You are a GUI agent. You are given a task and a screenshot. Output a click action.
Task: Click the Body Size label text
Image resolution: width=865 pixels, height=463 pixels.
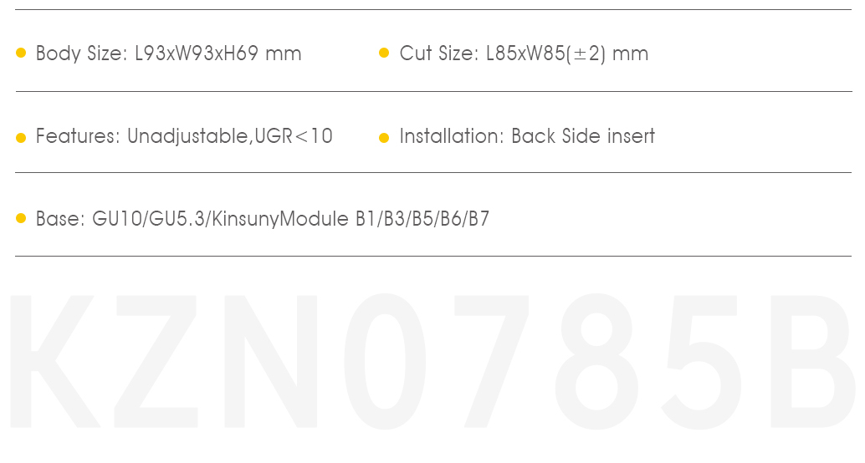82,54
